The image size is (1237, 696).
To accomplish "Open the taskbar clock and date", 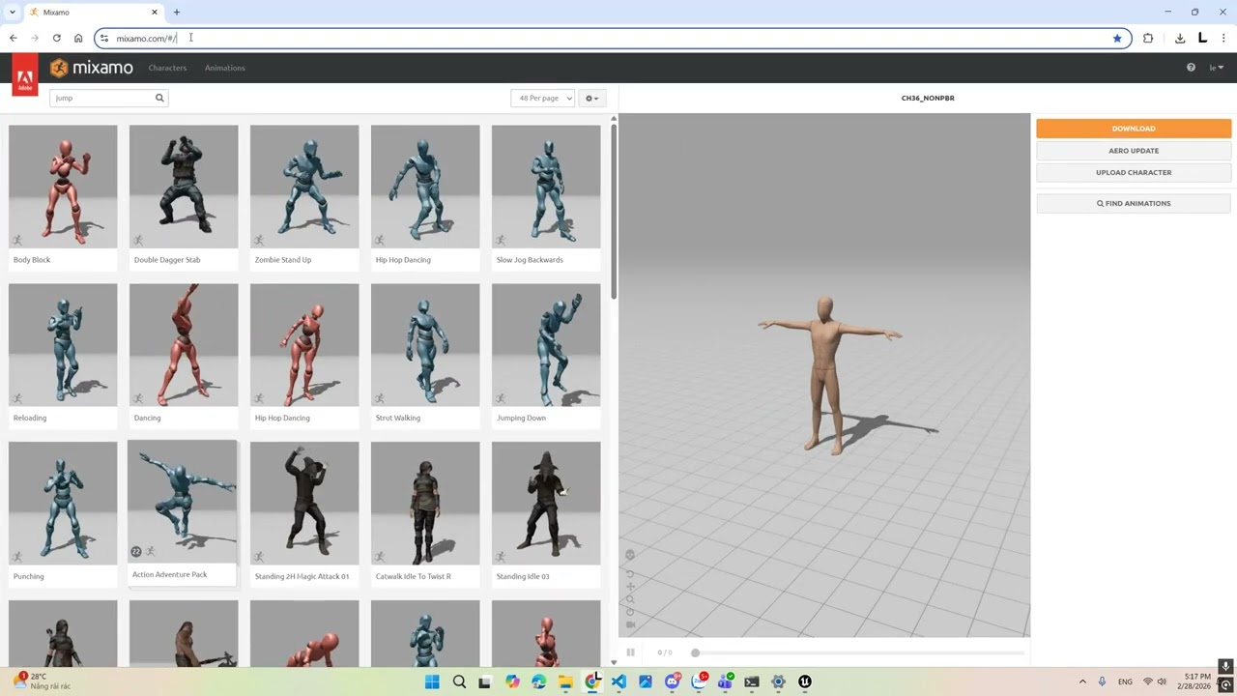I will 1194,681.
